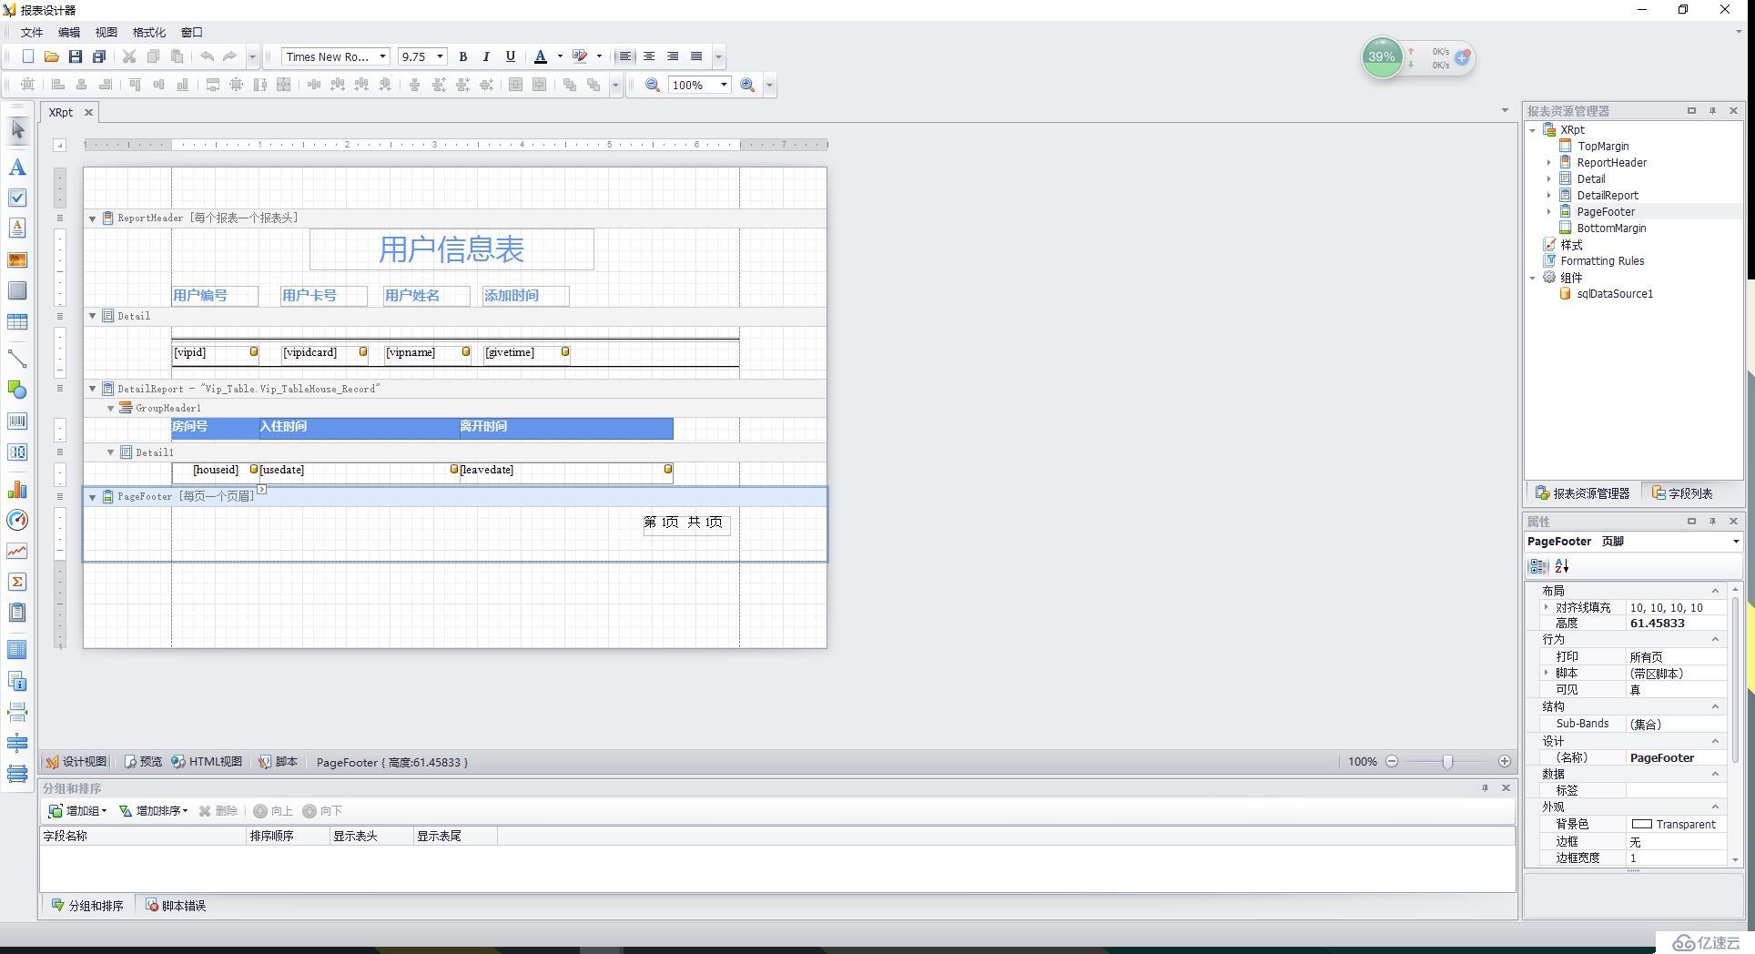
Task: Show categorized properties view icon
Action: (x=1538, y=566)
